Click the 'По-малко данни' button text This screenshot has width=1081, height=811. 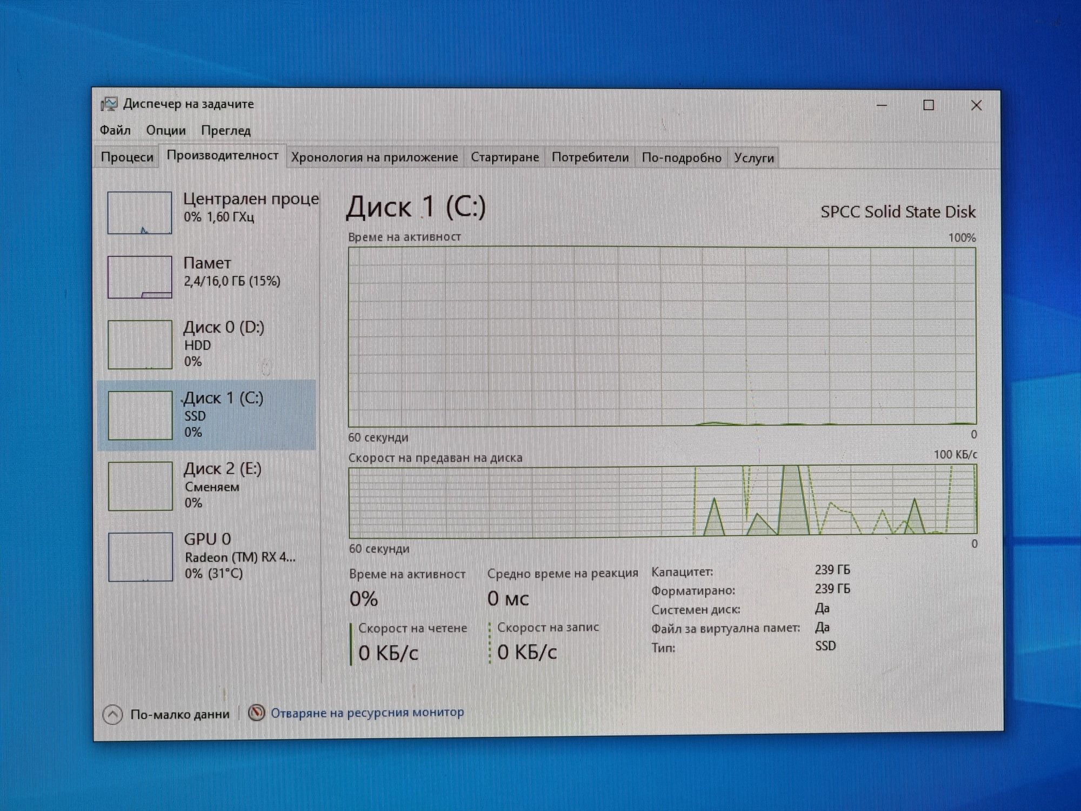coord(180,714)
